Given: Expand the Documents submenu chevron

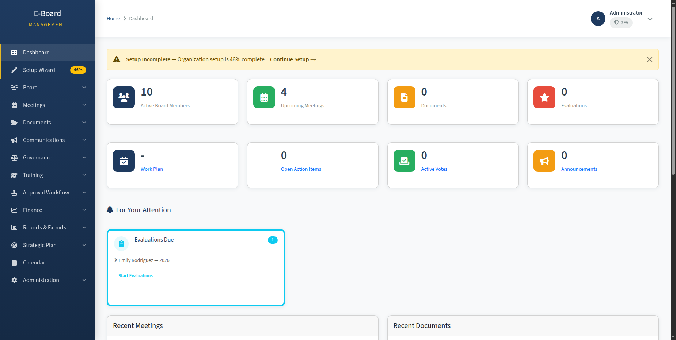Looking at the screenshot, I should tap(84, 123).
